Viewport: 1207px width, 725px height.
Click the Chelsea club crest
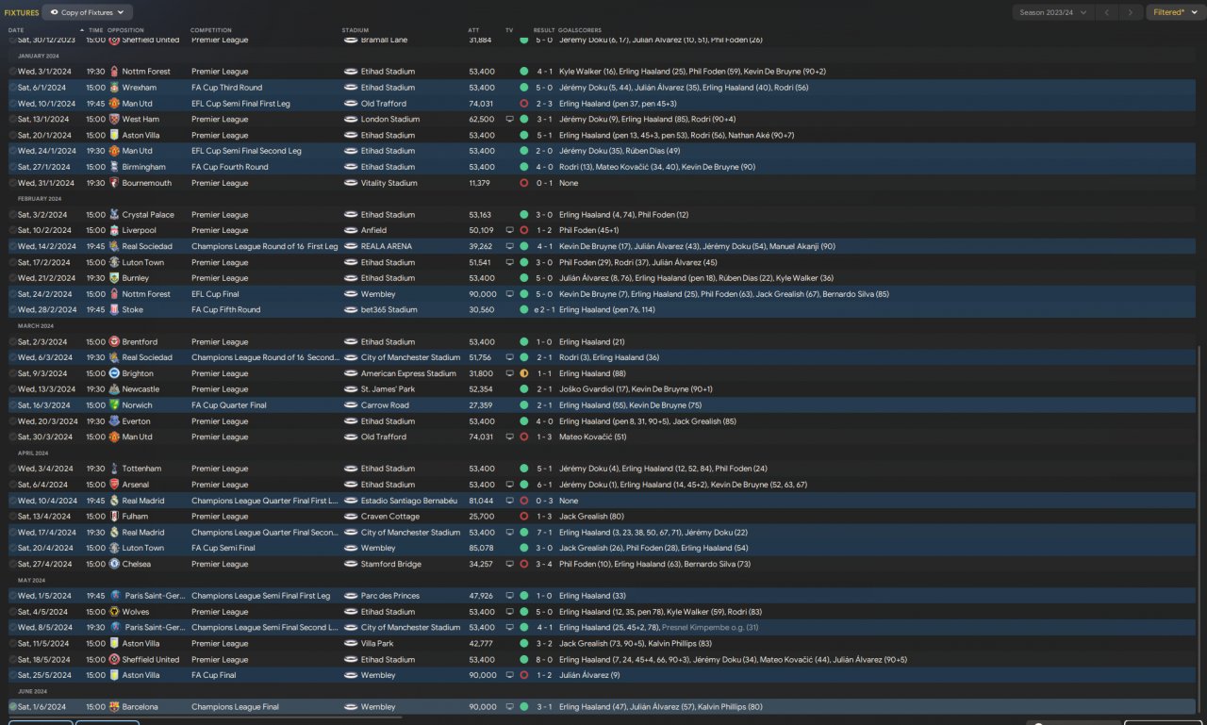click(x=114, y=564)
